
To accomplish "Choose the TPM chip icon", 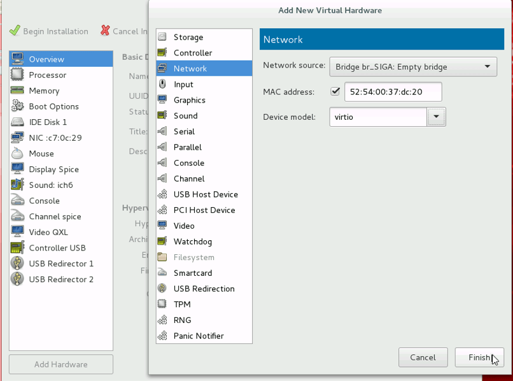I will pyautogui.click(x=162, y=304).
